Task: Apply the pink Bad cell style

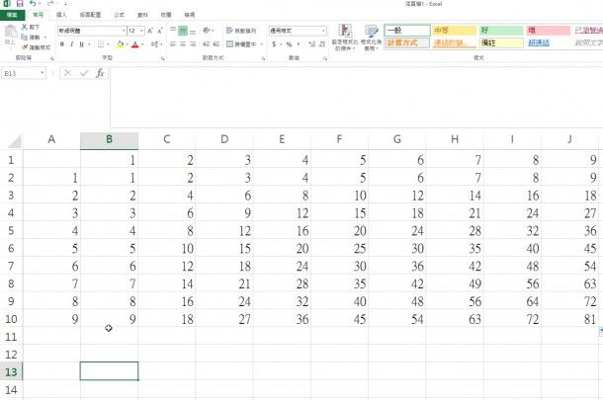Action: (x=549, y=31)
